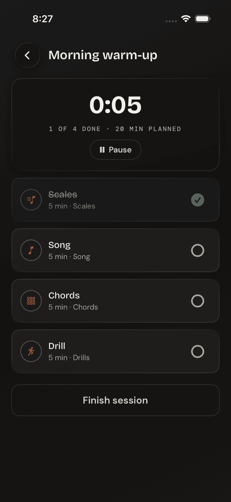Tap the Wi-Fi status icon
The height and width of the screenshot is (502, 231).
coord(186,19)
